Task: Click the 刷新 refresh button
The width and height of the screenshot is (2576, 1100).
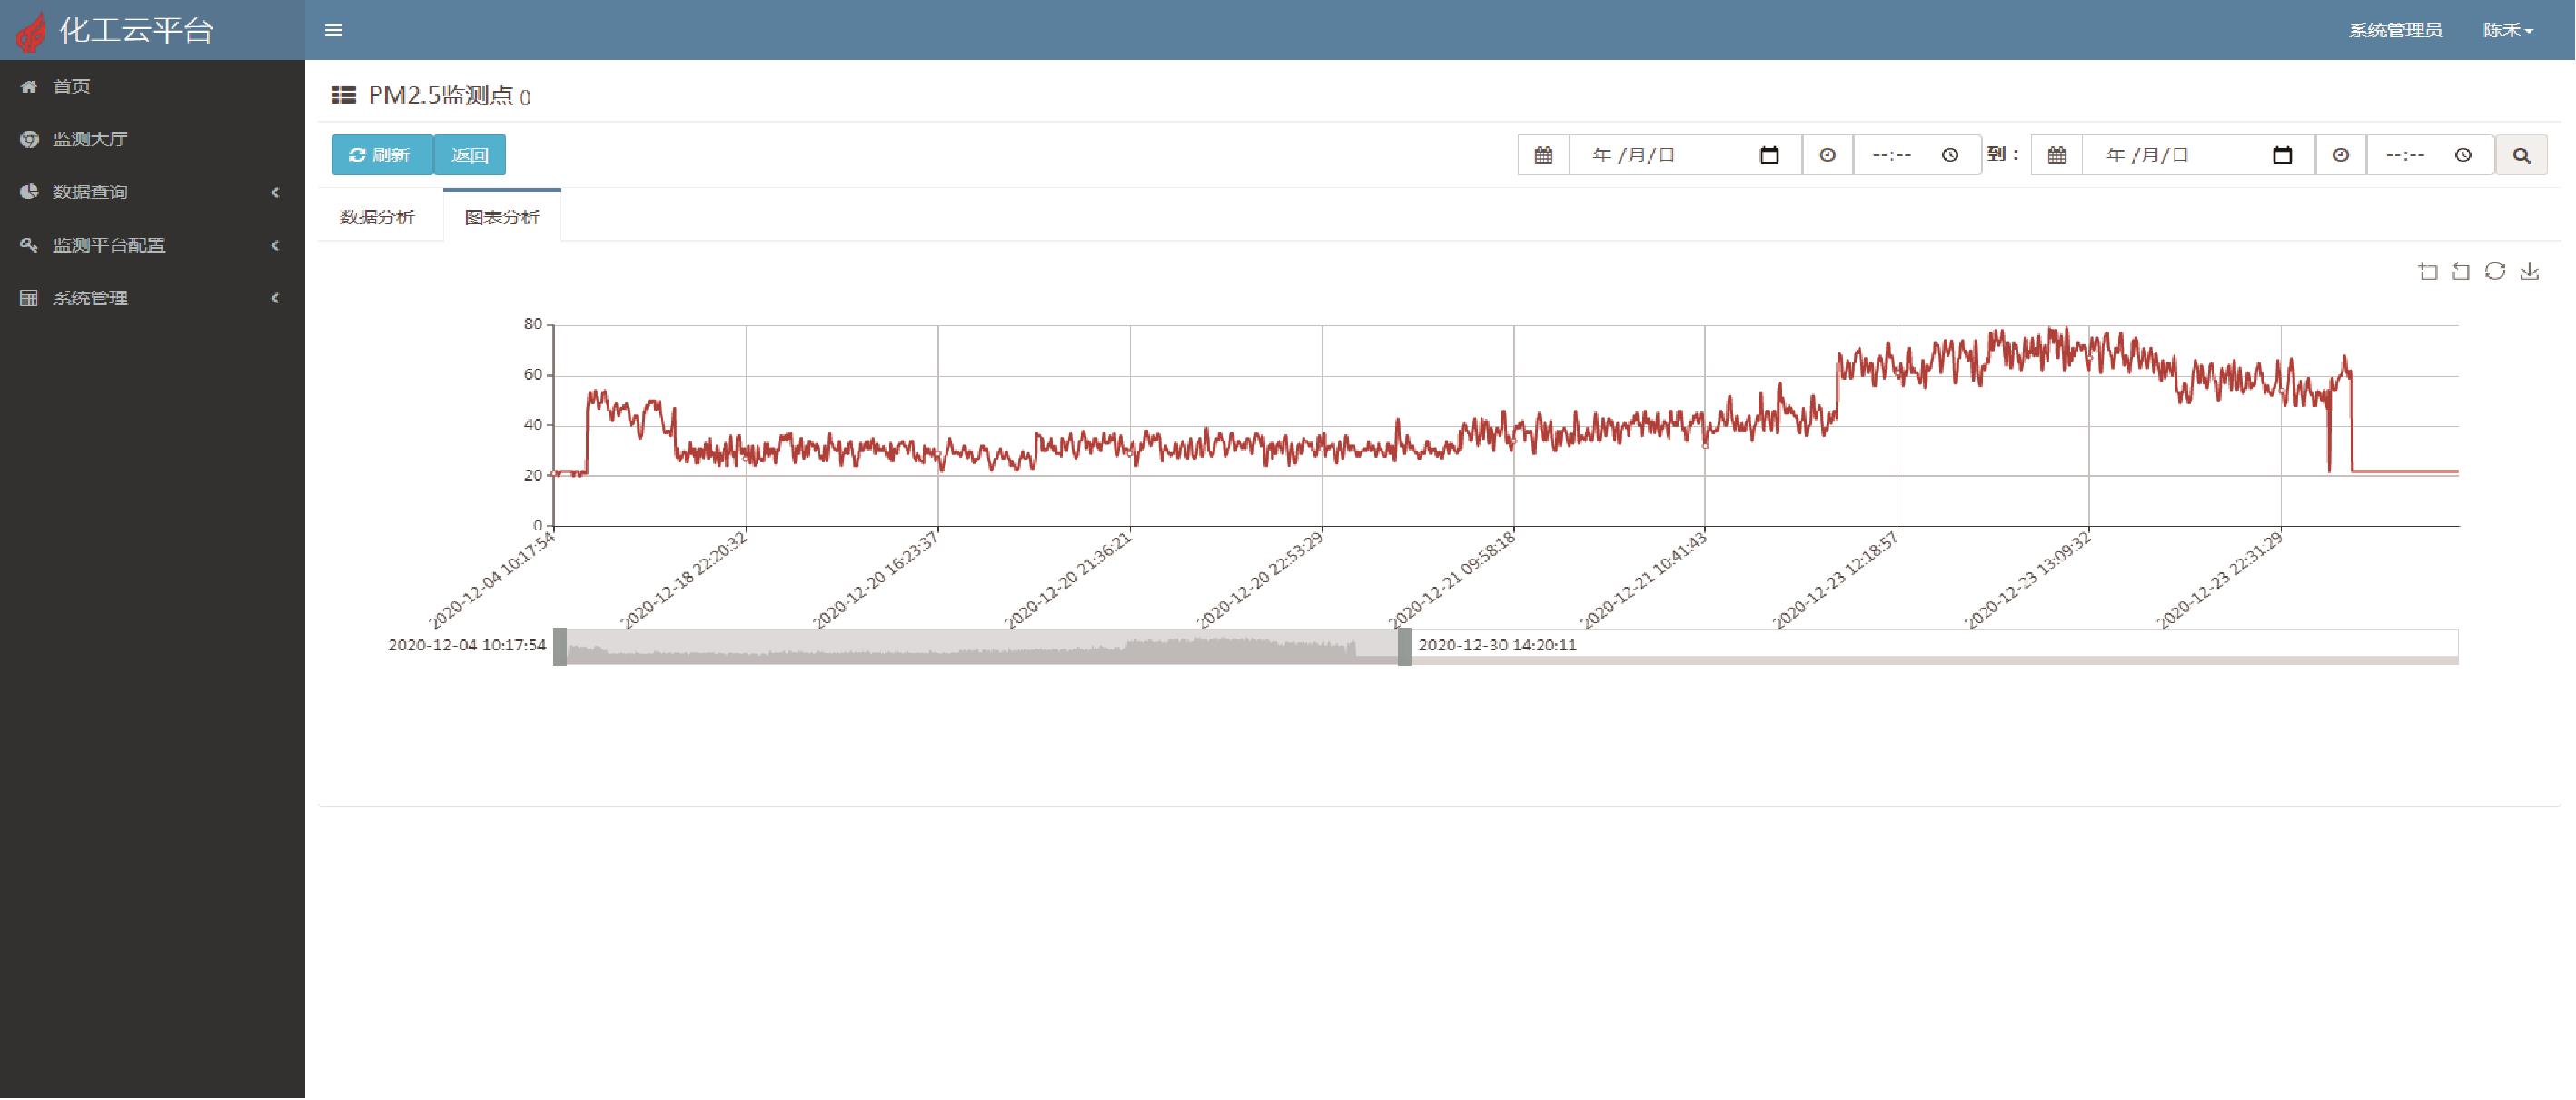Action: click(381, 155)
